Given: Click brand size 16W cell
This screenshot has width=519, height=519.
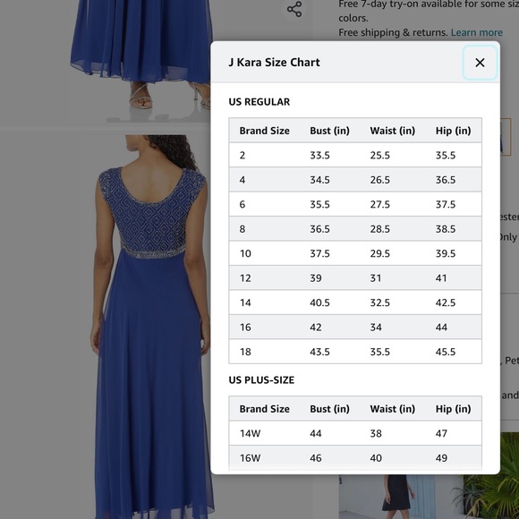Looking at the screenshot, I should point(250,458).
